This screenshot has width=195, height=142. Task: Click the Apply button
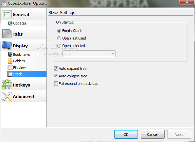[x=179, y=134]
